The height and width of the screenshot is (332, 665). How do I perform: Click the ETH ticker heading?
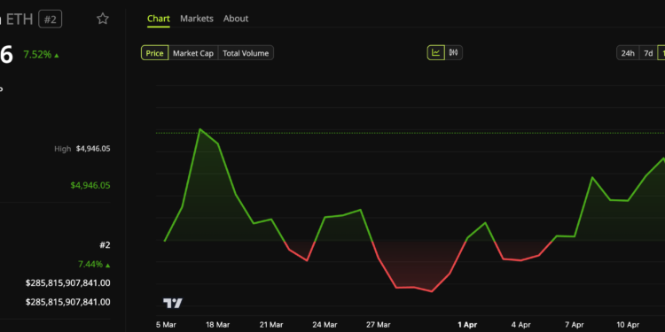pos(20,19)
